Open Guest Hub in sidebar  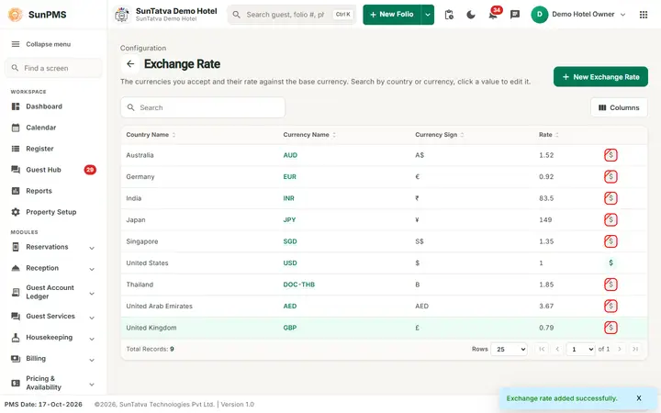[53, 170]
